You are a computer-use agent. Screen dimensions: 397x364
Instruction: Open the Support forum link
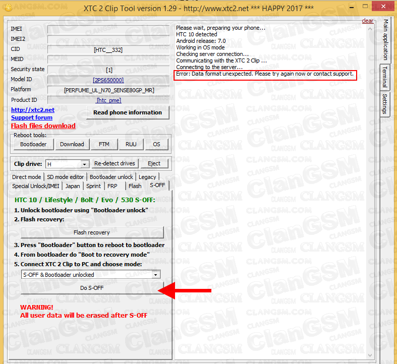pos(32,117)
